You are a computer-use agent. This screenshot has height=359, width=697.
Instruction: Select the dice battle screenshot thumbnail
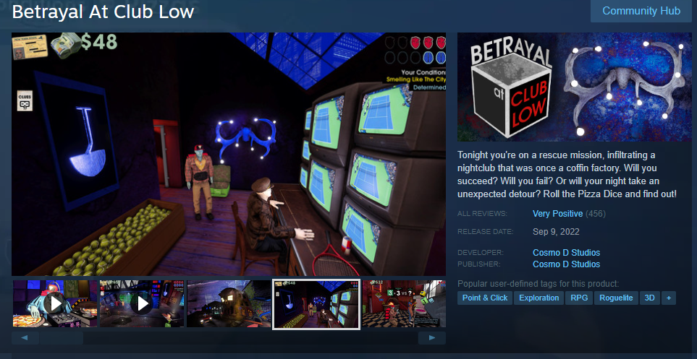[x=404, y=304]
